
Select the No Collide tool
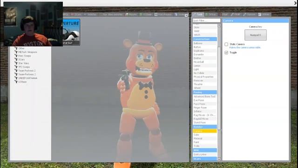point(205,73)
